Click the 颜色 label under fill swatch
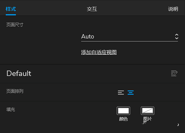185x133 pixels. coord(123,119)
